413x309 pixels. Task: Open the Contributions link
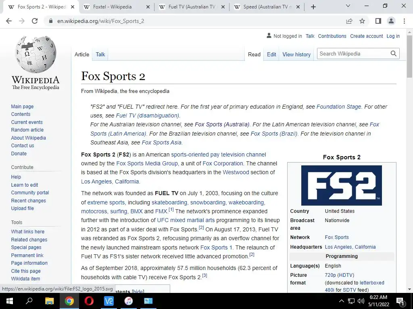tap(332, 36)
